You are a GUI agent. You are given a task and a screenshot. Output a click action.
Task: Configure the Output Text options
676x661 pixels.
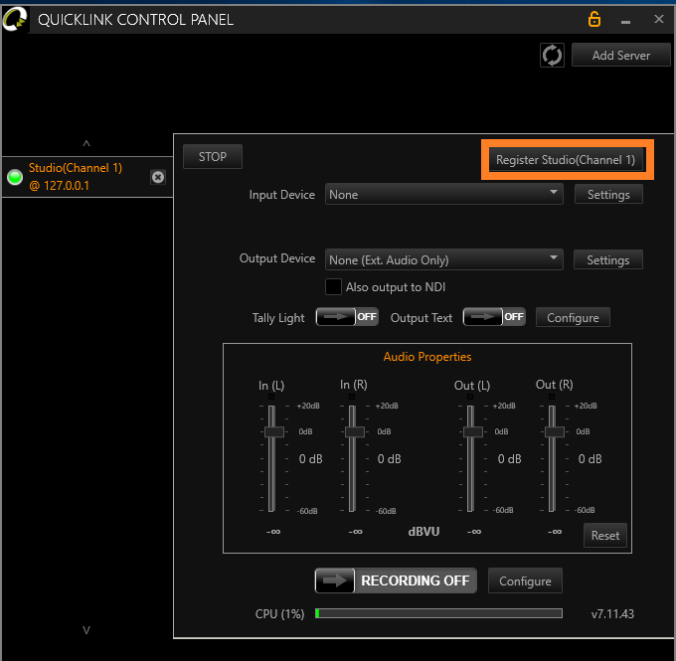click(573, 317)
